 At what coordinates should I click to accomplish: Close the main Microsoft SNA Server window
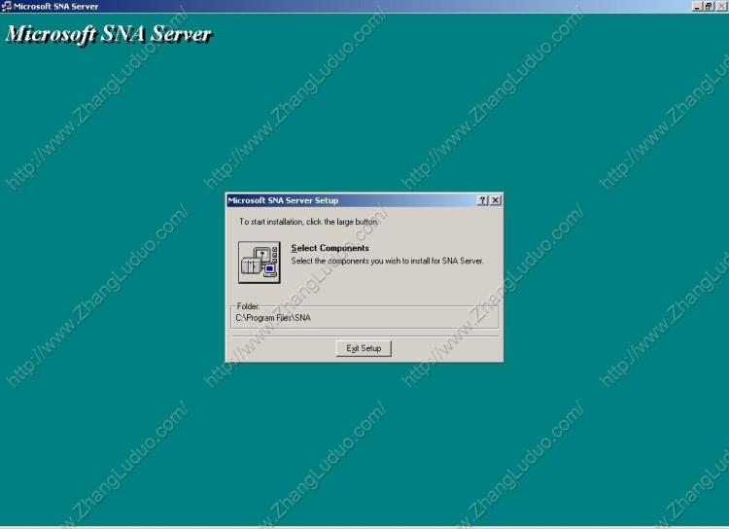pos(722,7)
